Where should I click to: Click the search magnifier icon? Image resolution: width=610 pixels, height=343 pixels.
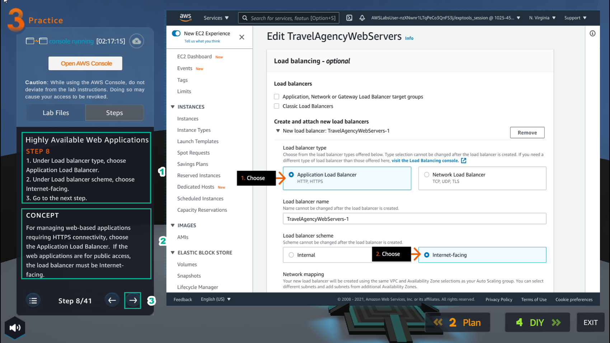(245, 18)
